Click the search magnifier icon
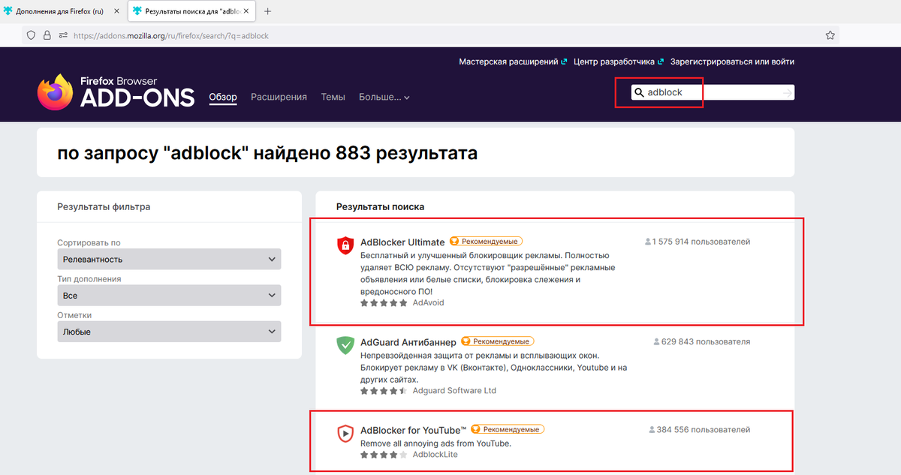Screen dimensions: 901x475 [639, 92]
